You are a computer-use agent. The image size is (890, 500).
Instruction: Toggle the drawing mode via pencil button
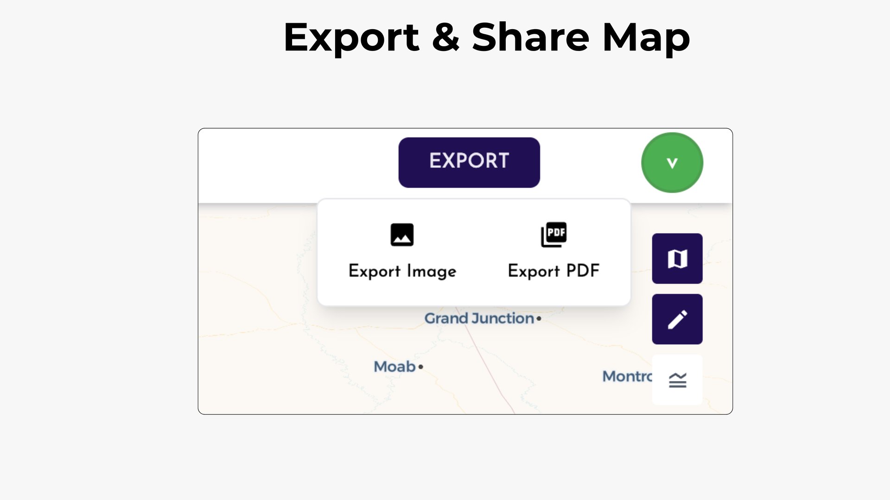click(x=677, y=319)
